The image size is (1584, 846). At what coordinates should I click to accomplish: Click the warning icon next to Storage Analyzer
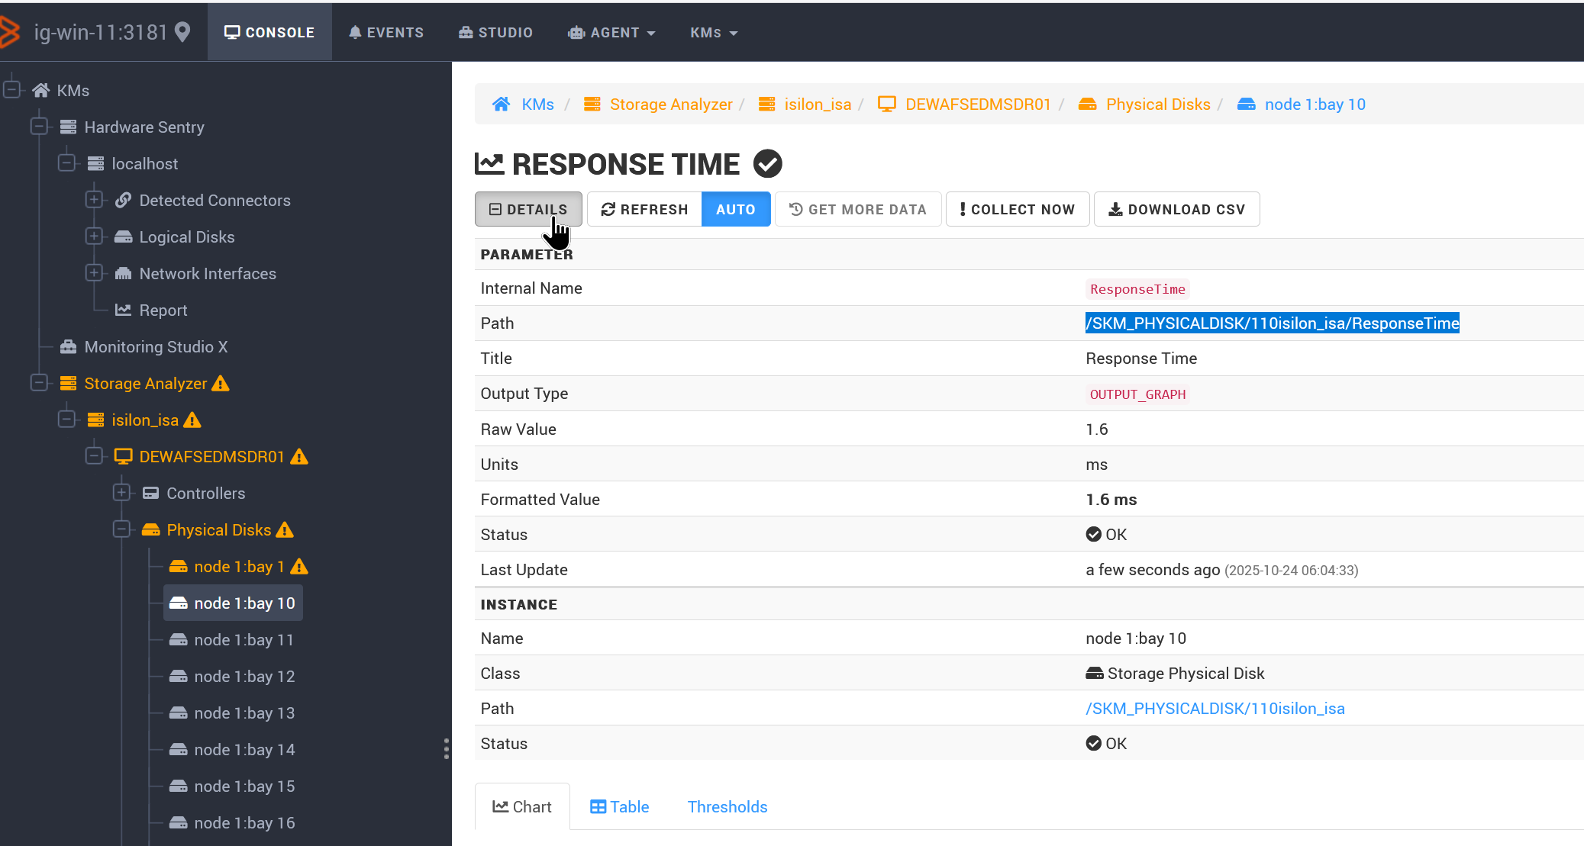221,384
